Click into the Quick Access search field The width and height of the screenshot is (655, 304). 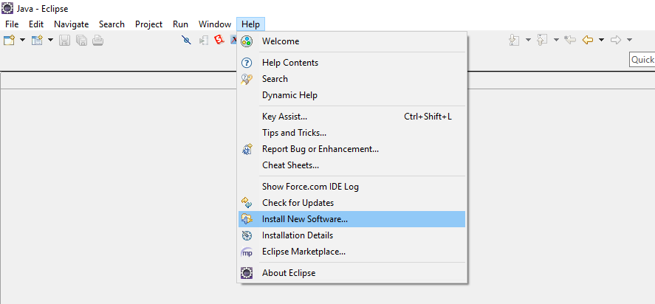point(642,60)
